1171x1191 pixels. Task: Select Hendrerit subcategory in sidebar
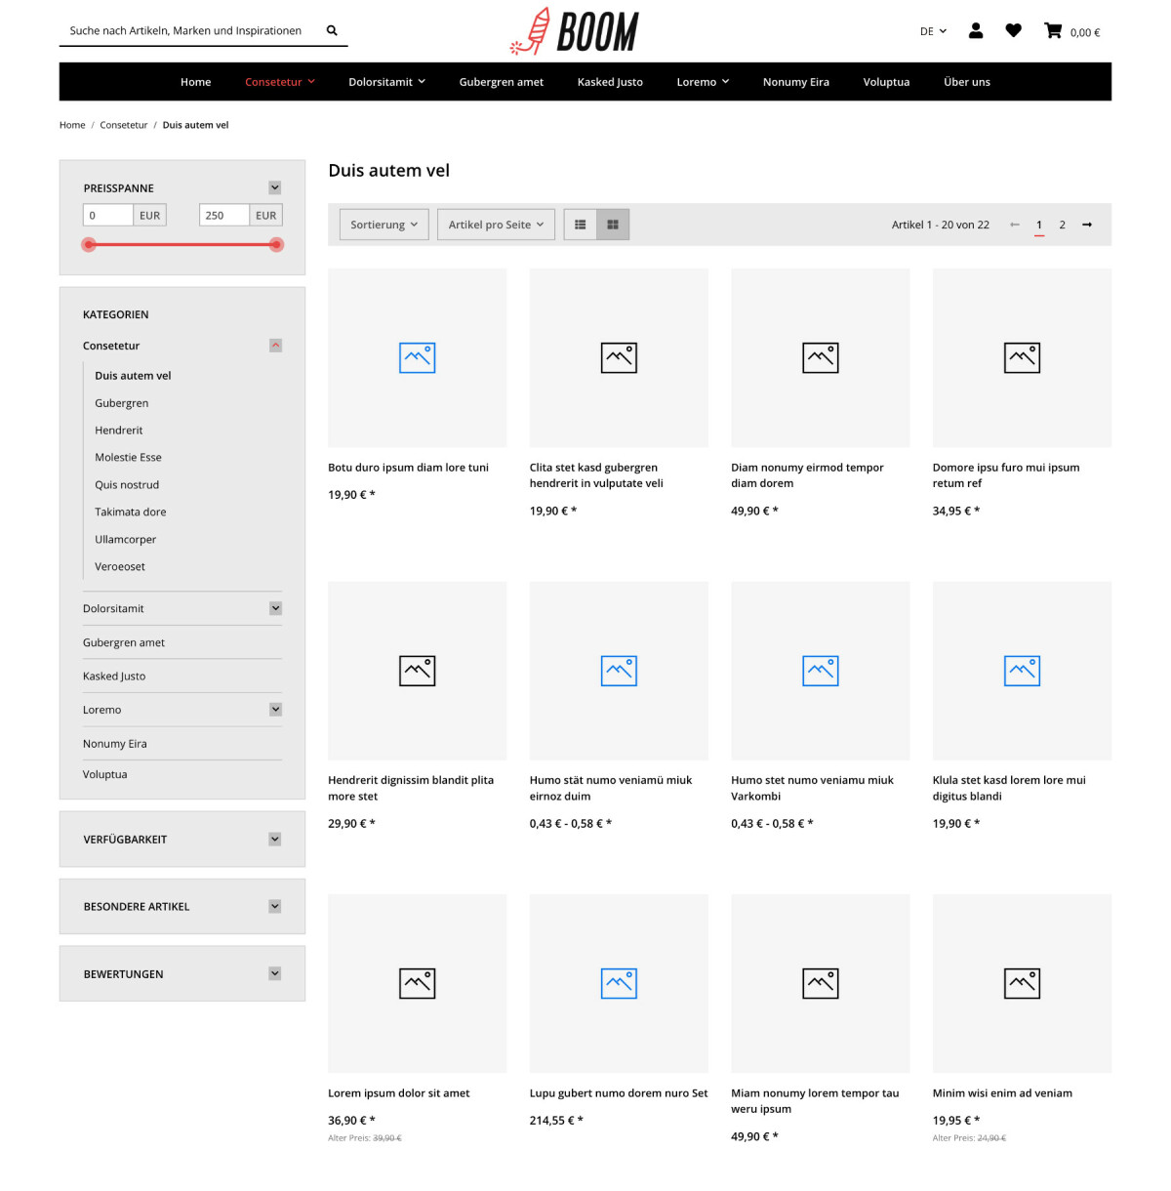click(x=119, y=431)
